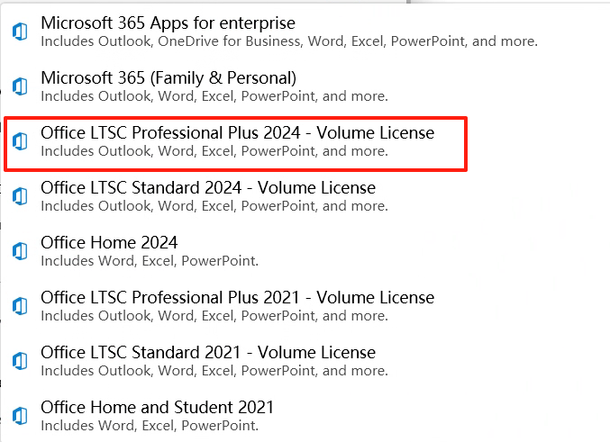Viewport: 610px width, 442px height.
Task: Click the Microsoft 365 Family & Personal icon
Action: (19, 86)
